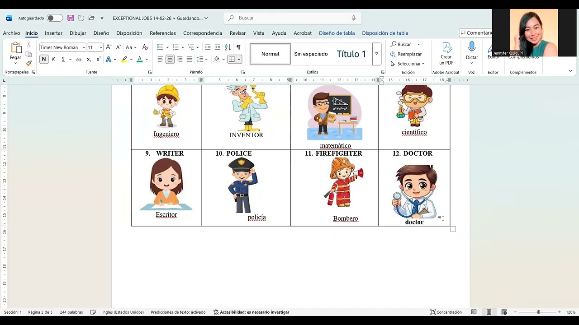579x325 pixels.
Task: Open Pegar paste options arrow
Action: pos(15,63)
